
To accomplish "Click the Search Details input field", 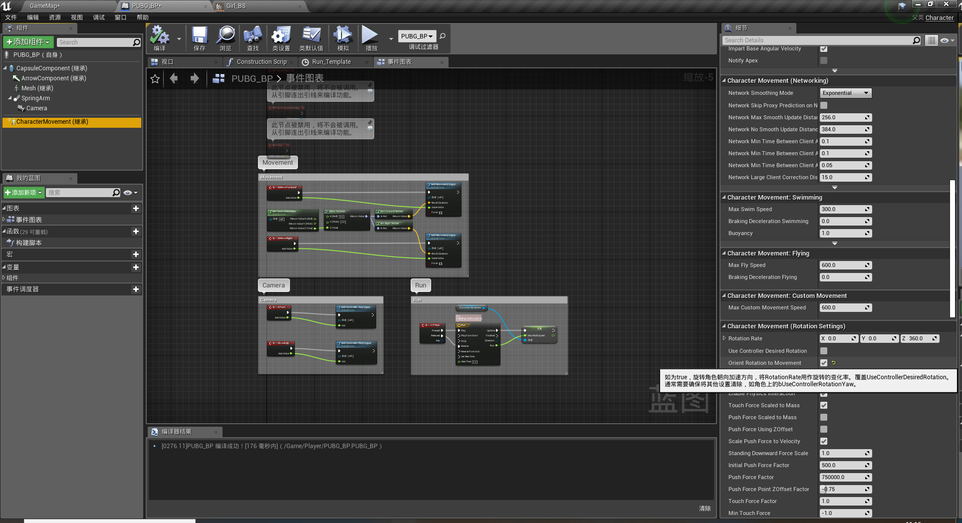I will tap(818, 40).
